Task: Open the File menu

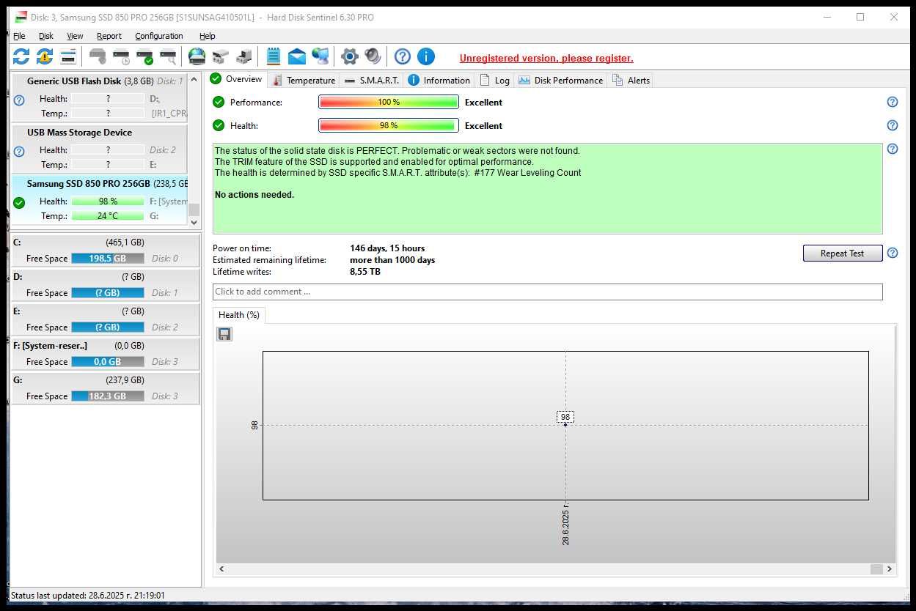Action: pyautogui.click(x=19, y=36)
